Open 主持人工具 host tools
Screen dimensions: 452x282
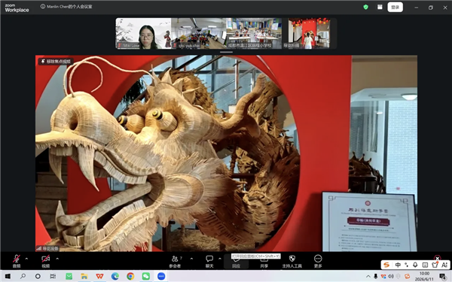tap(292, 261)
